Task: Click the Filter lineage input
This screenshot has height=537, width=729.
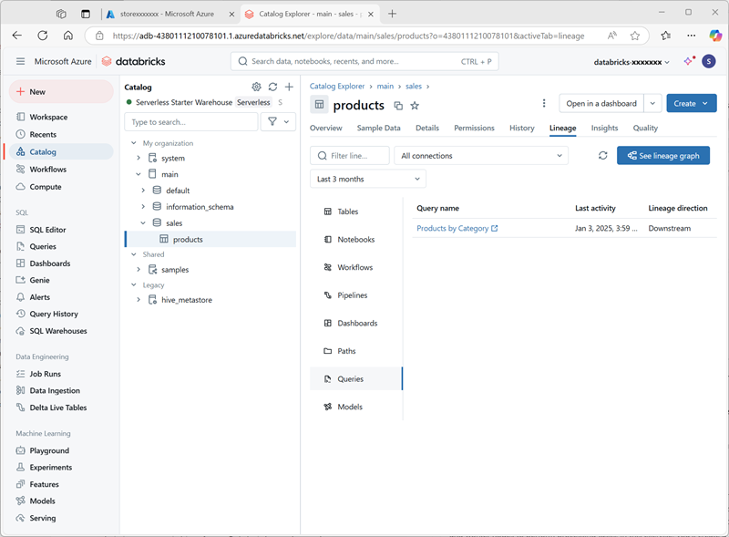Action: (350, 155)
